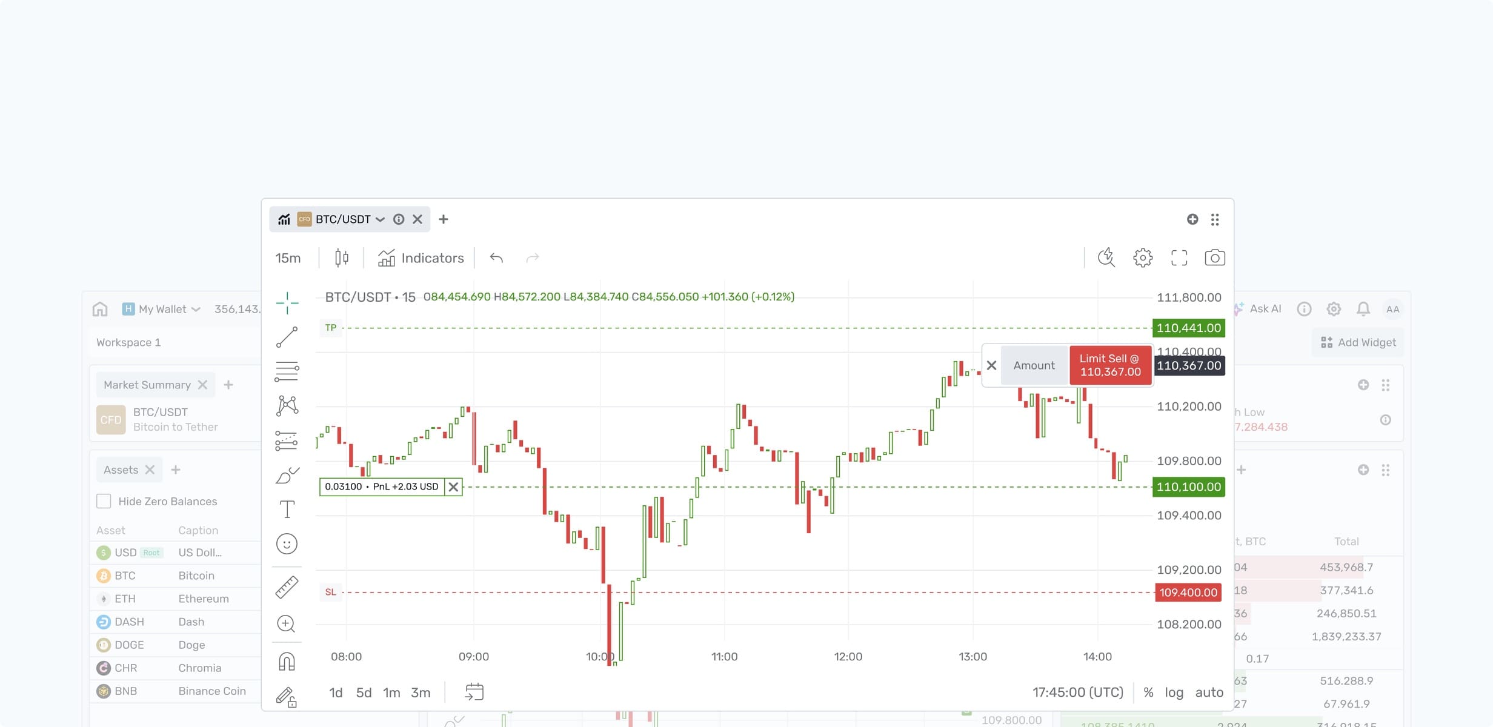
Task: Open the emoji and icons tool
Action: pos(287,544)
